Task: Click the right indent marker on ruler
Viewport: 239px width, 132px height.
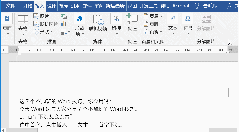Action: point(228,52)
